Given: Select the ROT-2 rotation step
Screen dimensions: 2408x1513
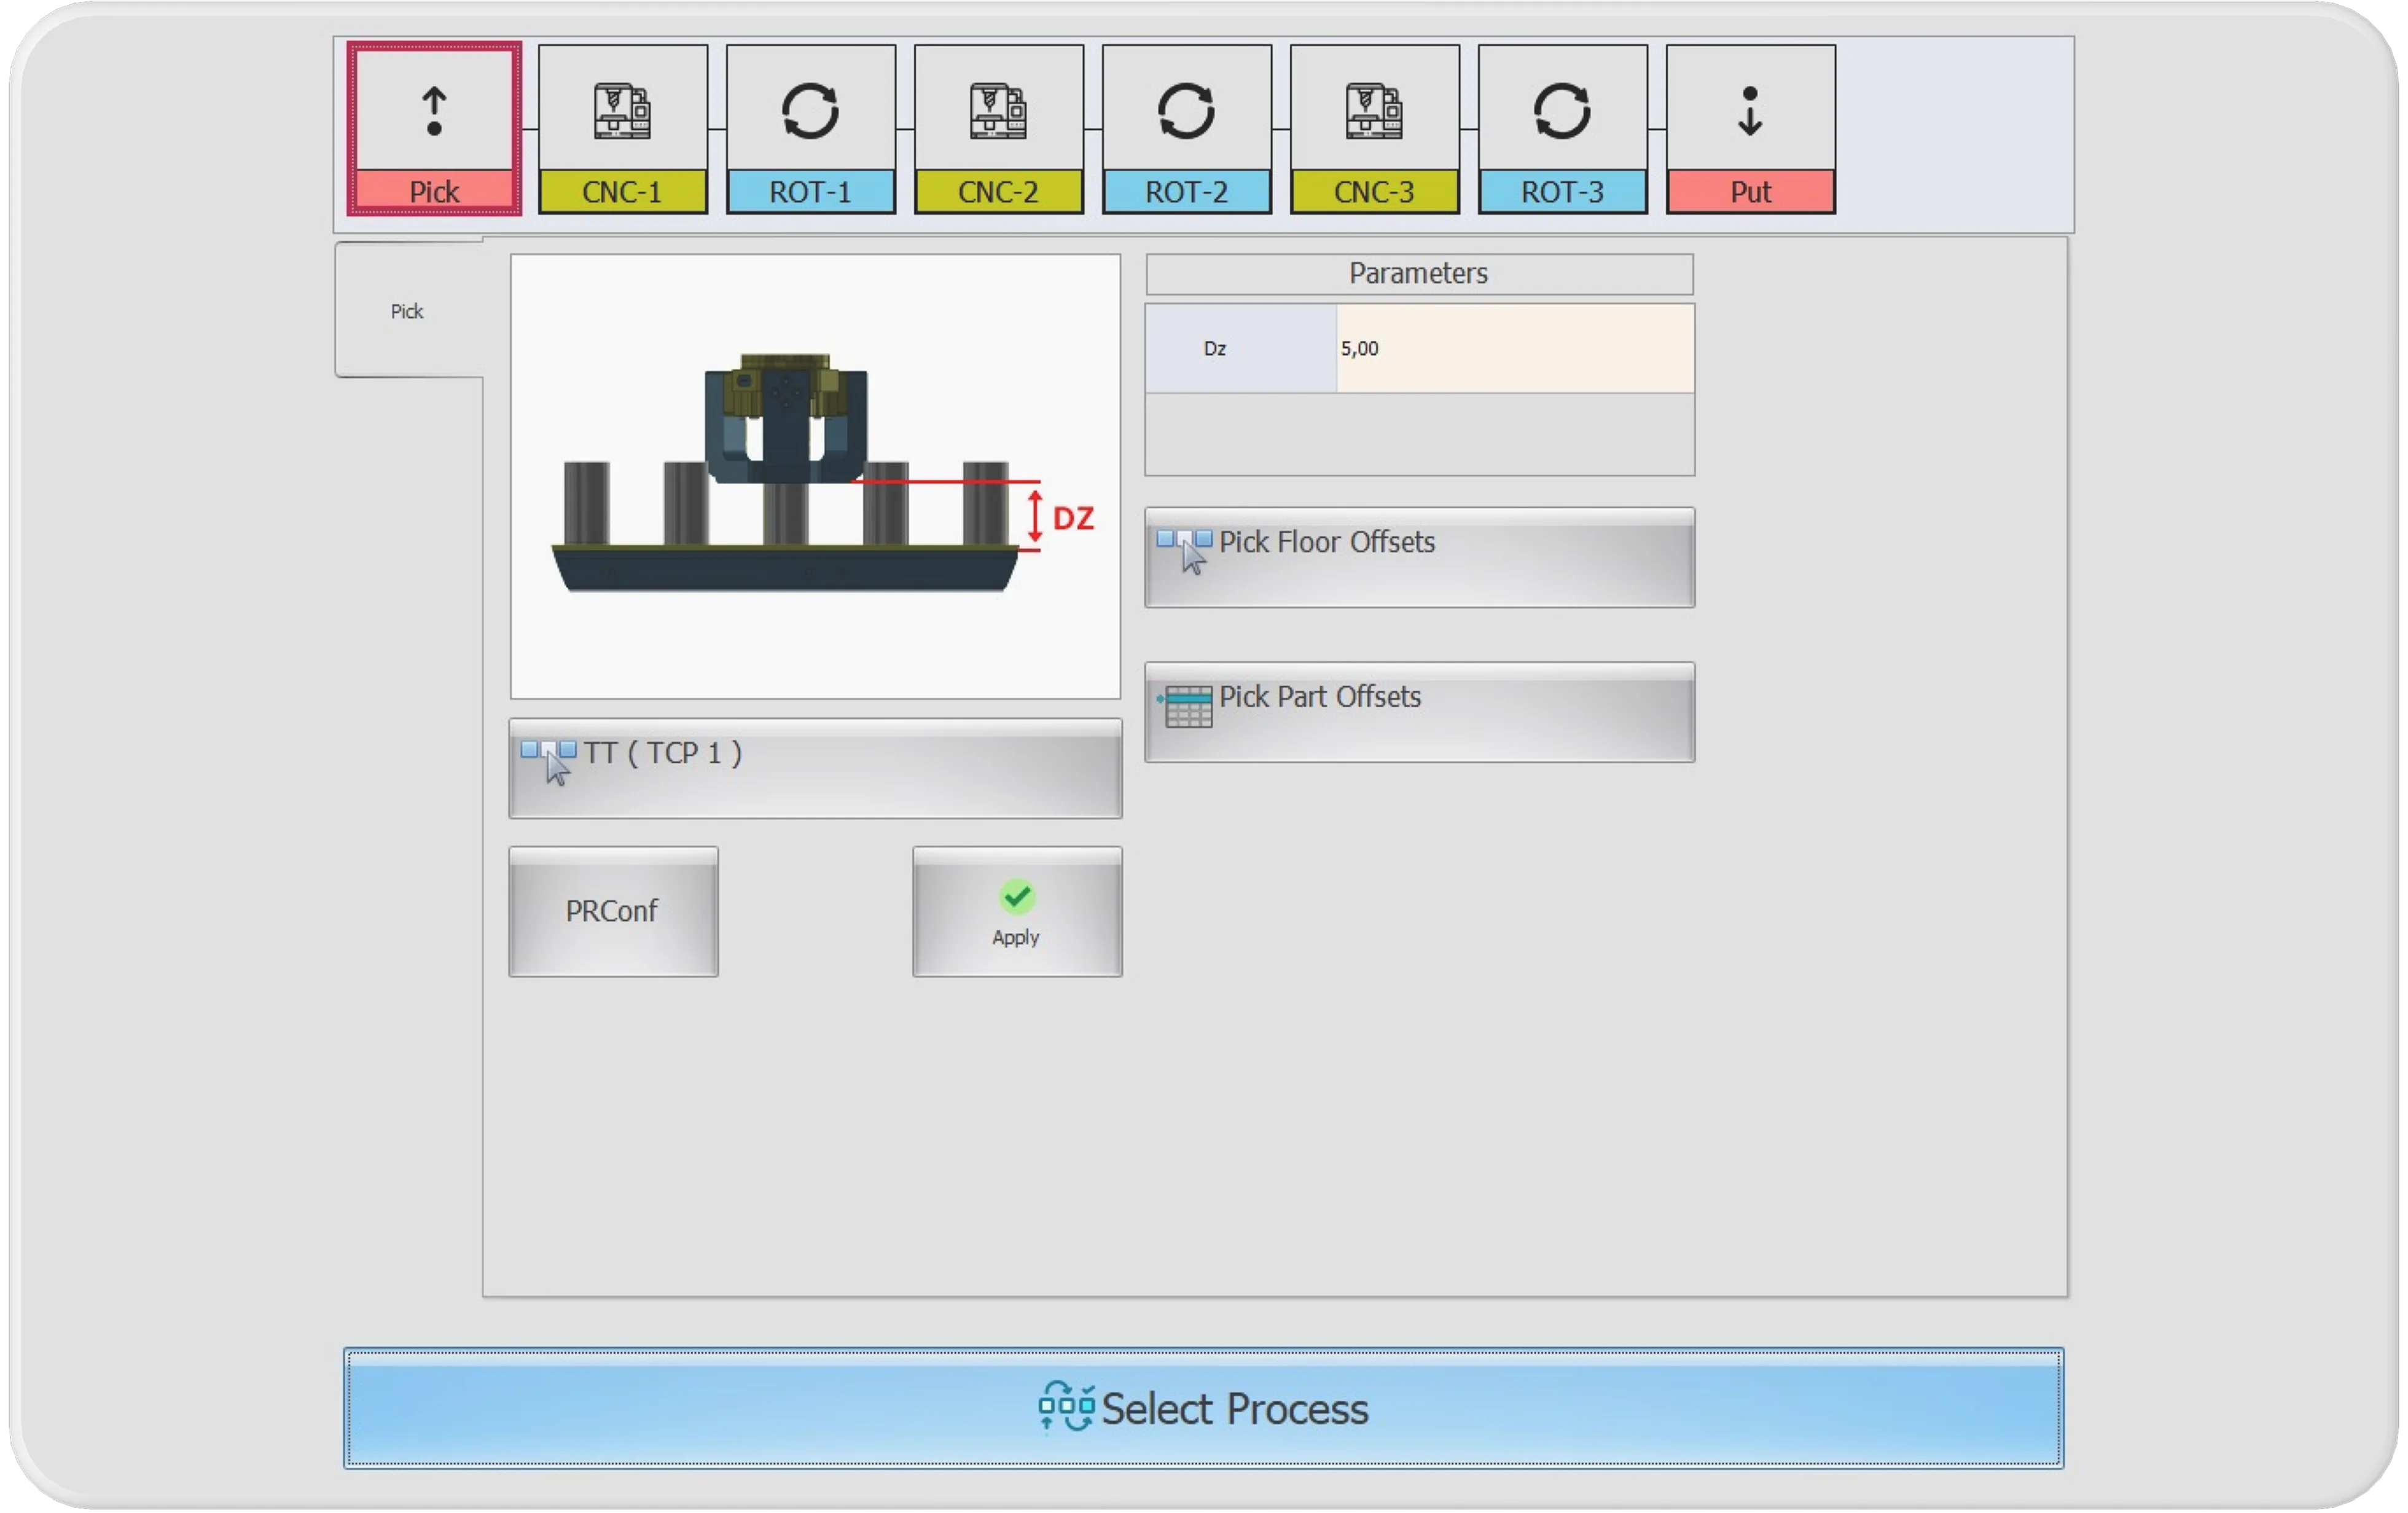Looking at the screenshot, I should [1186, 128].
